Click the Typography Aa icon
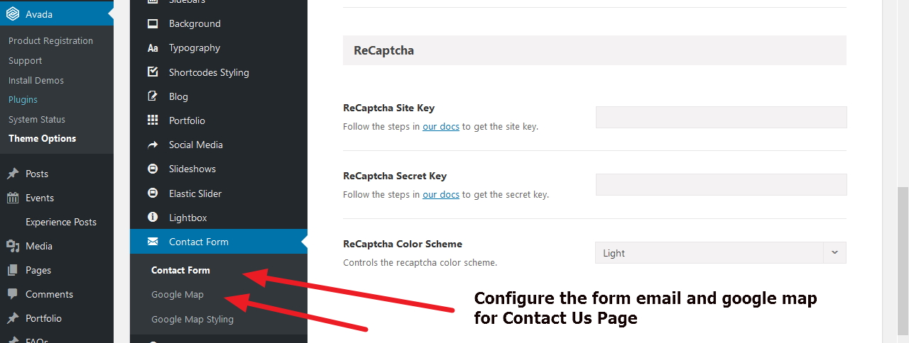Screen dimensions: 909x343 153,48
